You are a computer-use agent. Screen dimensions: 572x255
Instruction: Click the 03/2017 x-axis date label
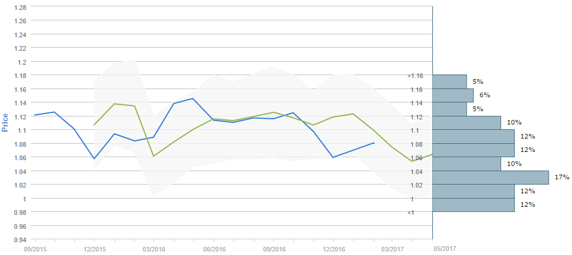[x=392, y=249]
